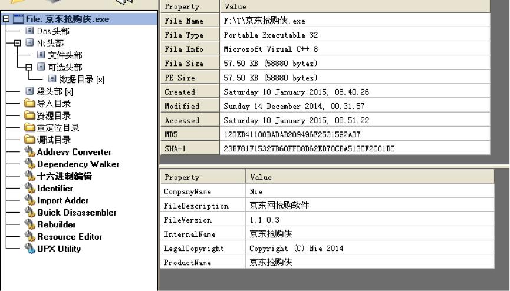Screen dimensions: 510x291
Task: Launch Dependency Walker from the tree
Action: pyautogui.click(x=78, y=164)
